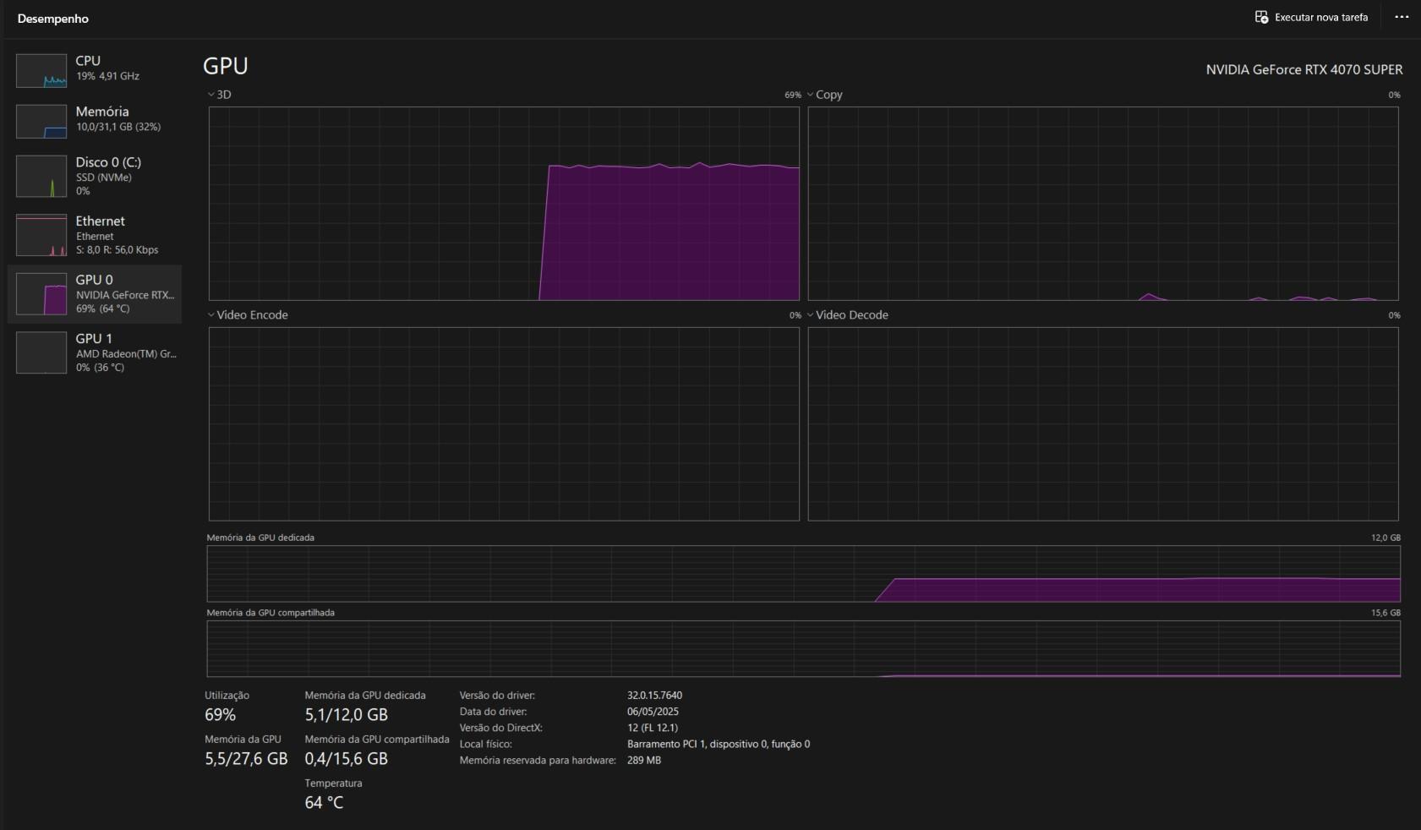The height and width of the screenshot is (830, 1421).
Task: Select the GPU 0 mini graph thumbnail
Action: pyautogui.click(x=41, y=293)
